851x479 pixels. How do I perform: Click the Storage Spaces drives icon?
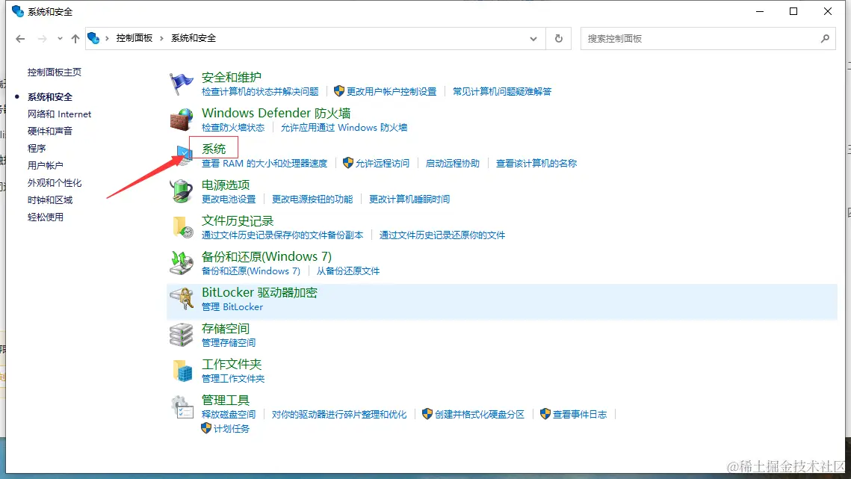(x=182, y=335)
